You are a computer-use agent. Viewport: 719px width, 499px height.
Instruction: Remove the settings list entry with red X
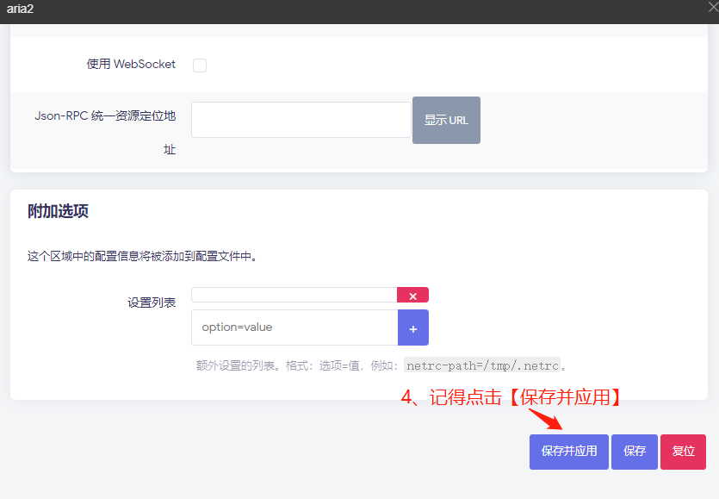click(x=412, y=295)
